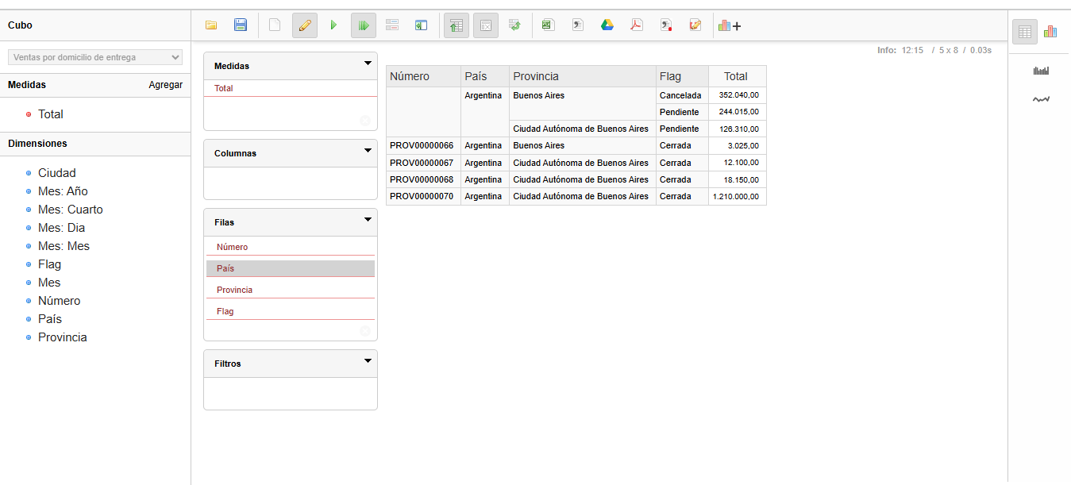The width and height of the screenshot is (1071, 485).
Task: Click the Filtros empty drop area
Action: pyautogui.click(x=290, y=393)
